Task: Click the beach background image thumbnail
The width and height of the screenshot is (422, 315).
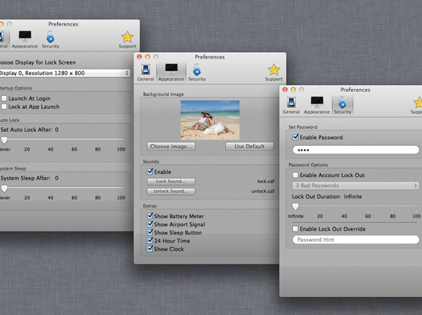Action: click(210, 120)
